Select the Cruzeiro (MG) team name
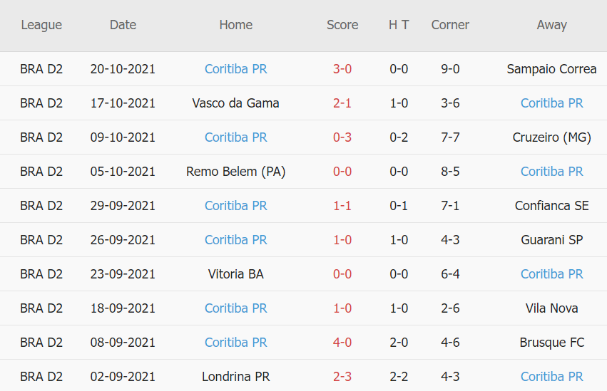This screenshot has width=607, height=391. tap(551, 137)
